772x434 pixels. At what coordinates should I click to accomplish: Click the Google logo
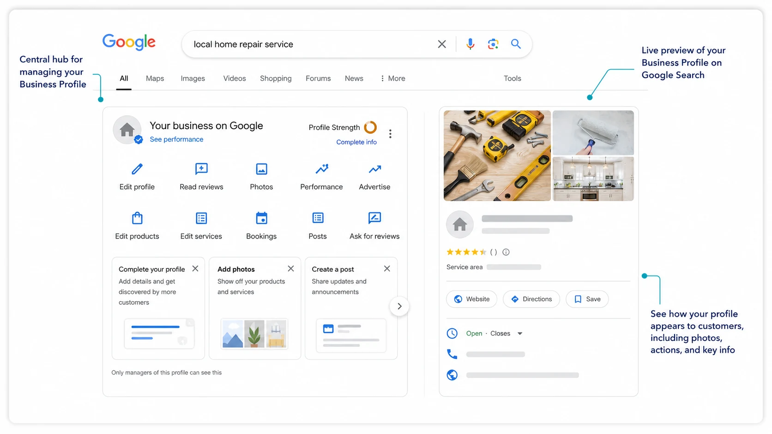pyautogui.click(x=129, y=42)
